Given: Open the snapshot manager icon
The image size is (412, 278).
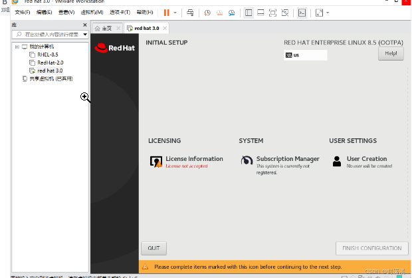Looking at the screenshot, I should coord(231,12).
